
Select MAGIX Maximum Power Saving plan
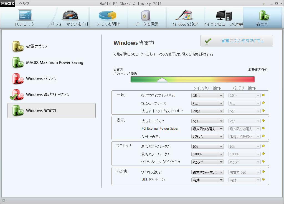[51, 62]
